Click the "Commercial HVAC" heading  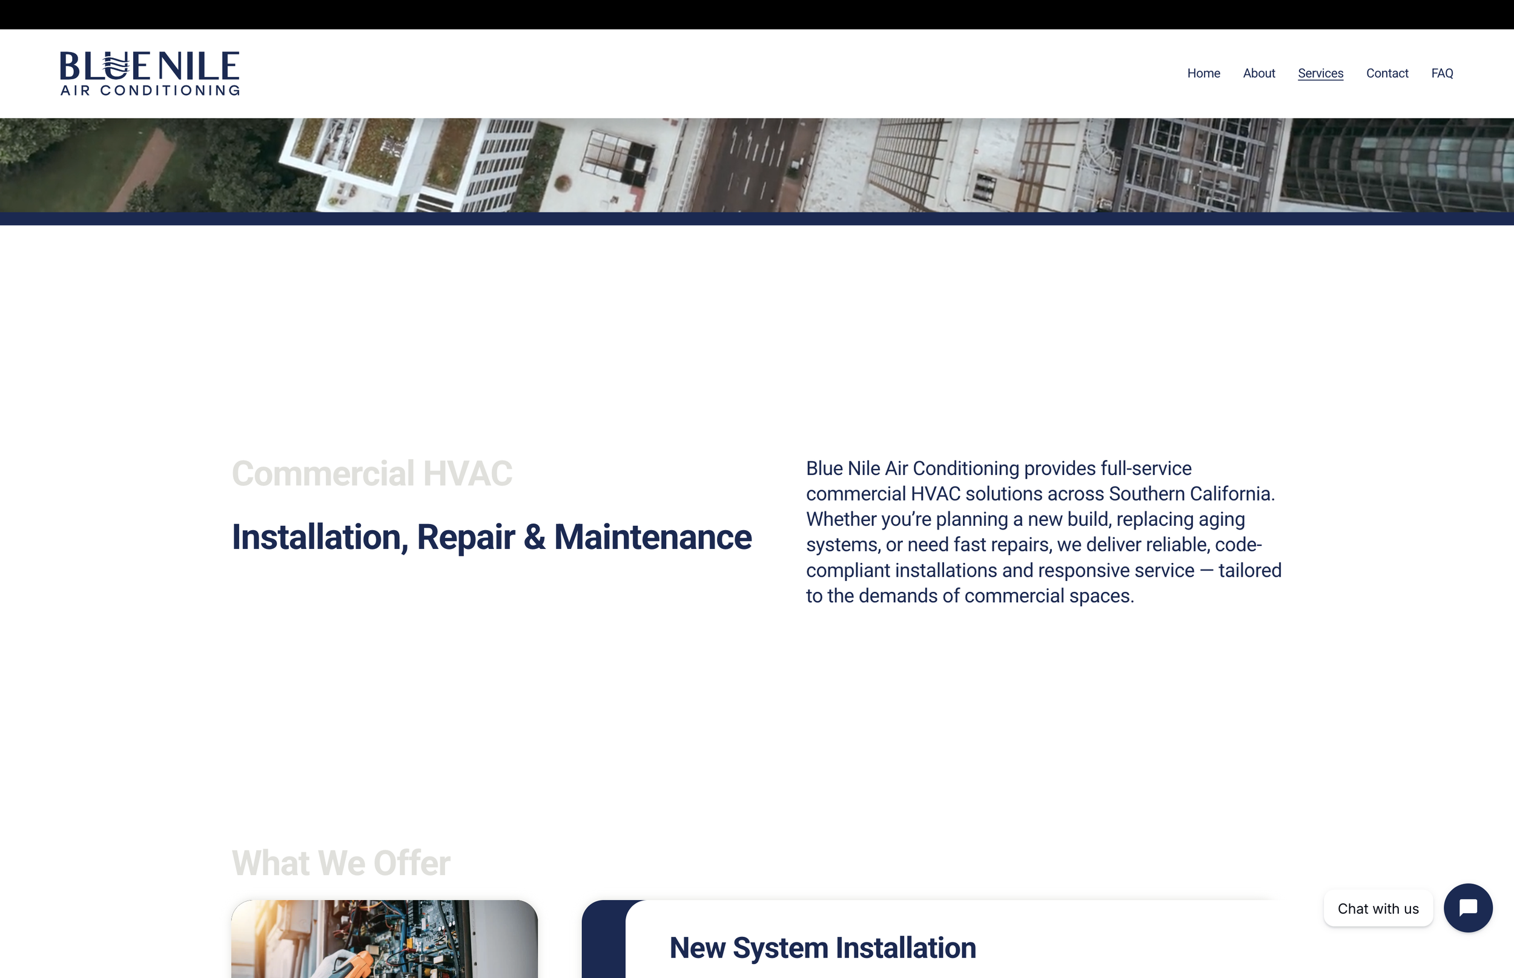click(x=372, y=473)
